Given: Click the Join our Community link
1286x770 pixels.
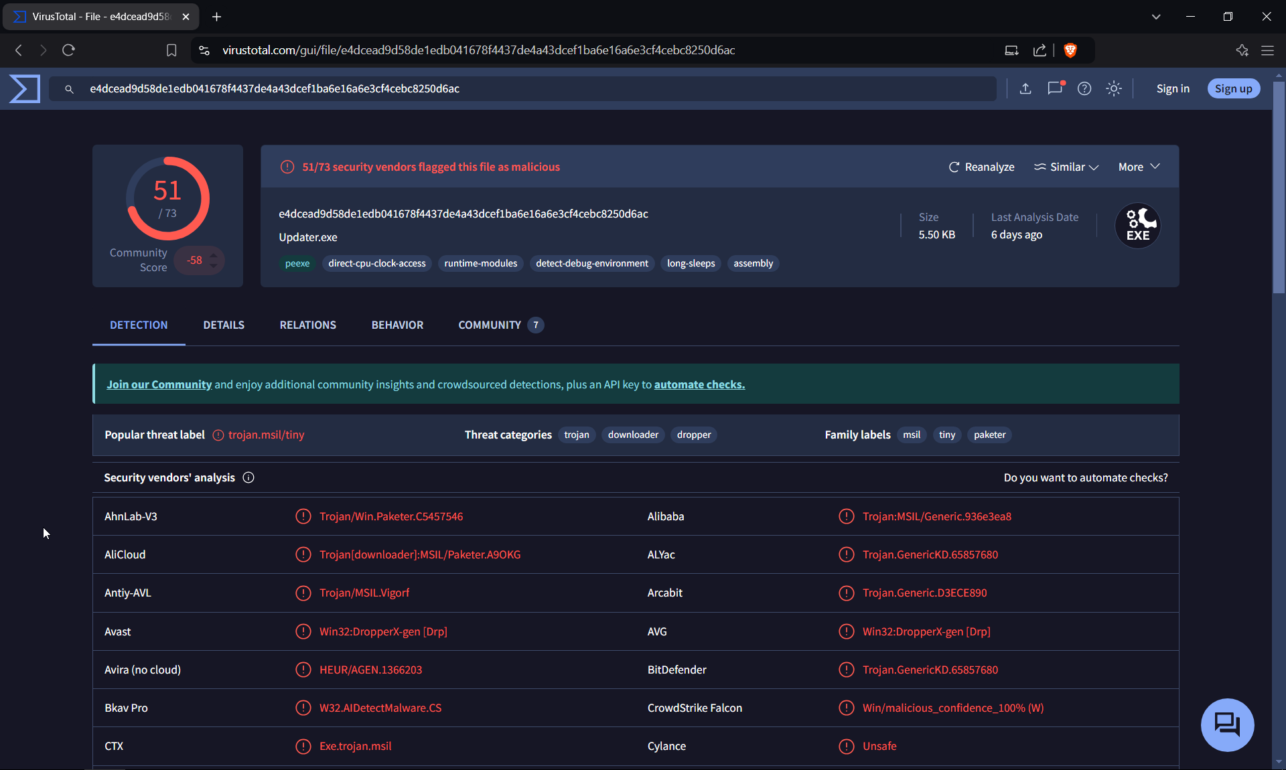Looking at the screenshot, I should tap(159, 384).
